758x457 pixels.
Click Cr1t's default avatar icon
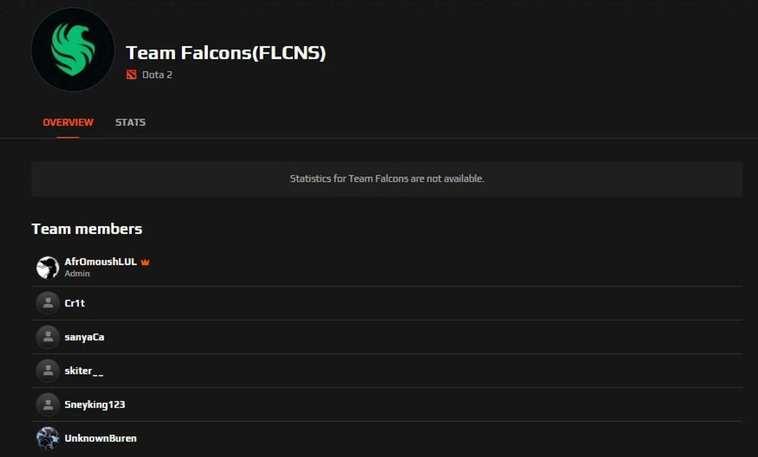48,303
